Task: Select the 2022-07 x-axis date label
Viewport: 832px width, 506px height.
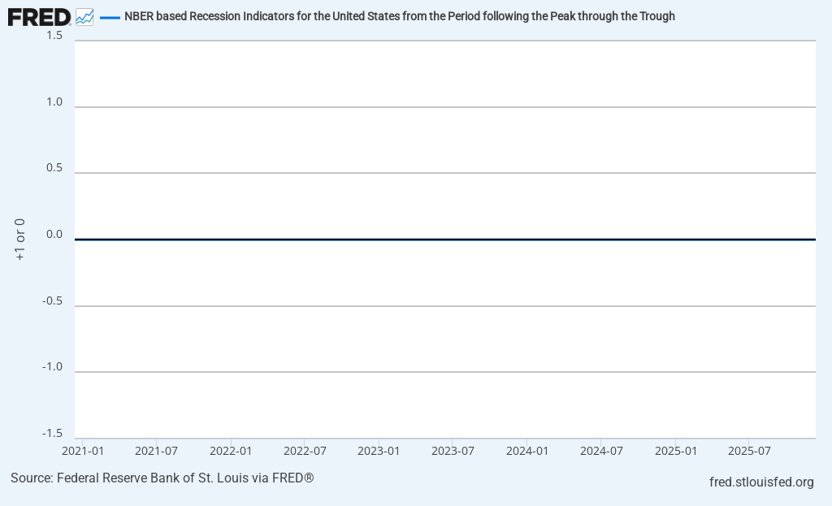Action: tap(305, 450)
